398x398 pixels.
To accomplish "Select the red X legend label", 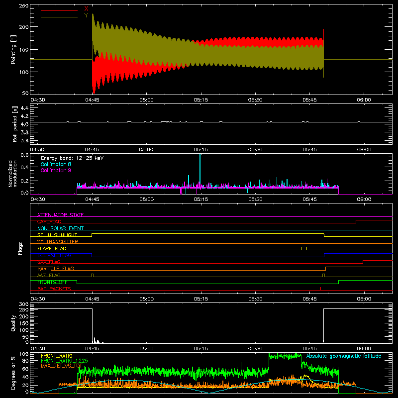I will (x=86, y=9).
